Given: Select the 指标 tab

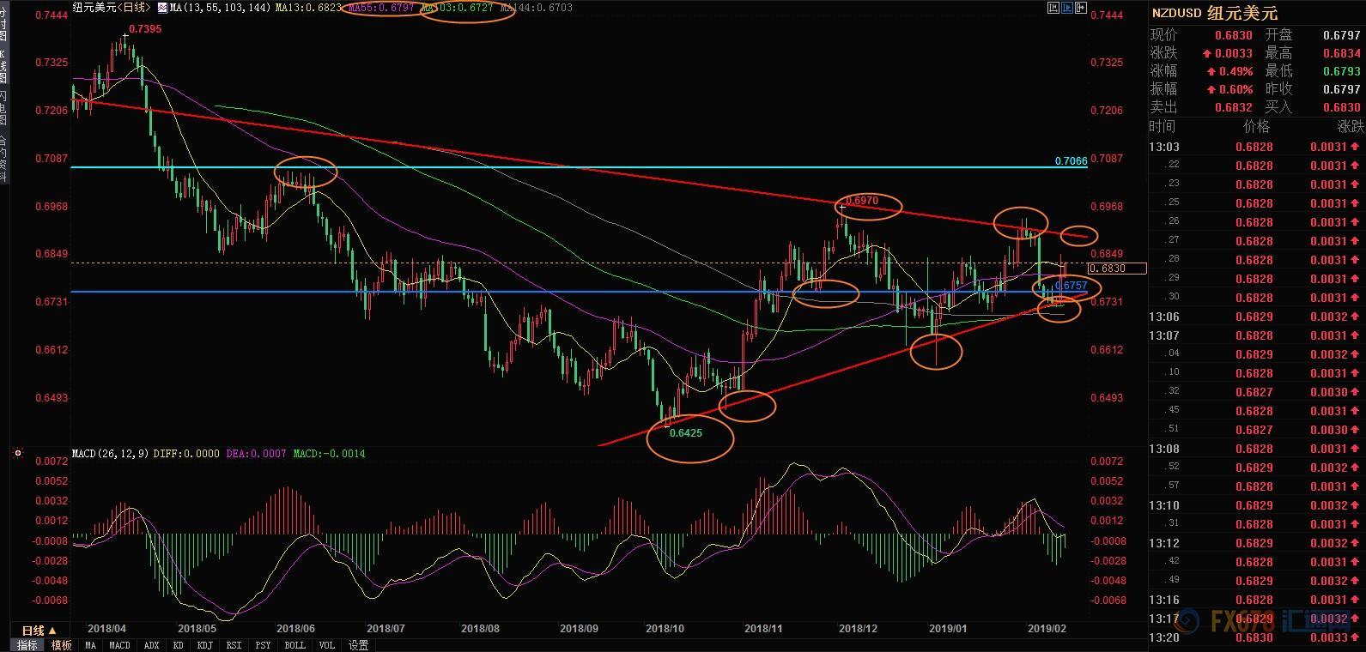Looking at the screenshot, I should [27, 645].
